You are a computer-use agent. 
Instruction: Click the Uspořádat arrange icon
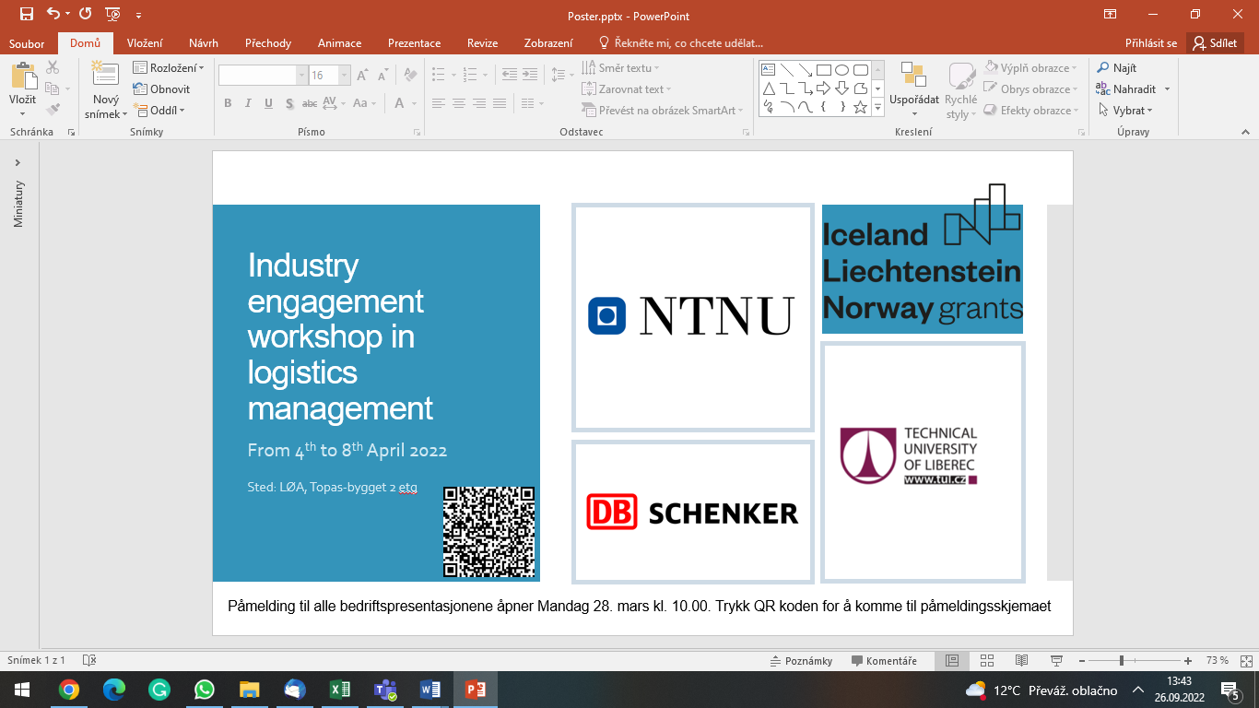point(913,76)
